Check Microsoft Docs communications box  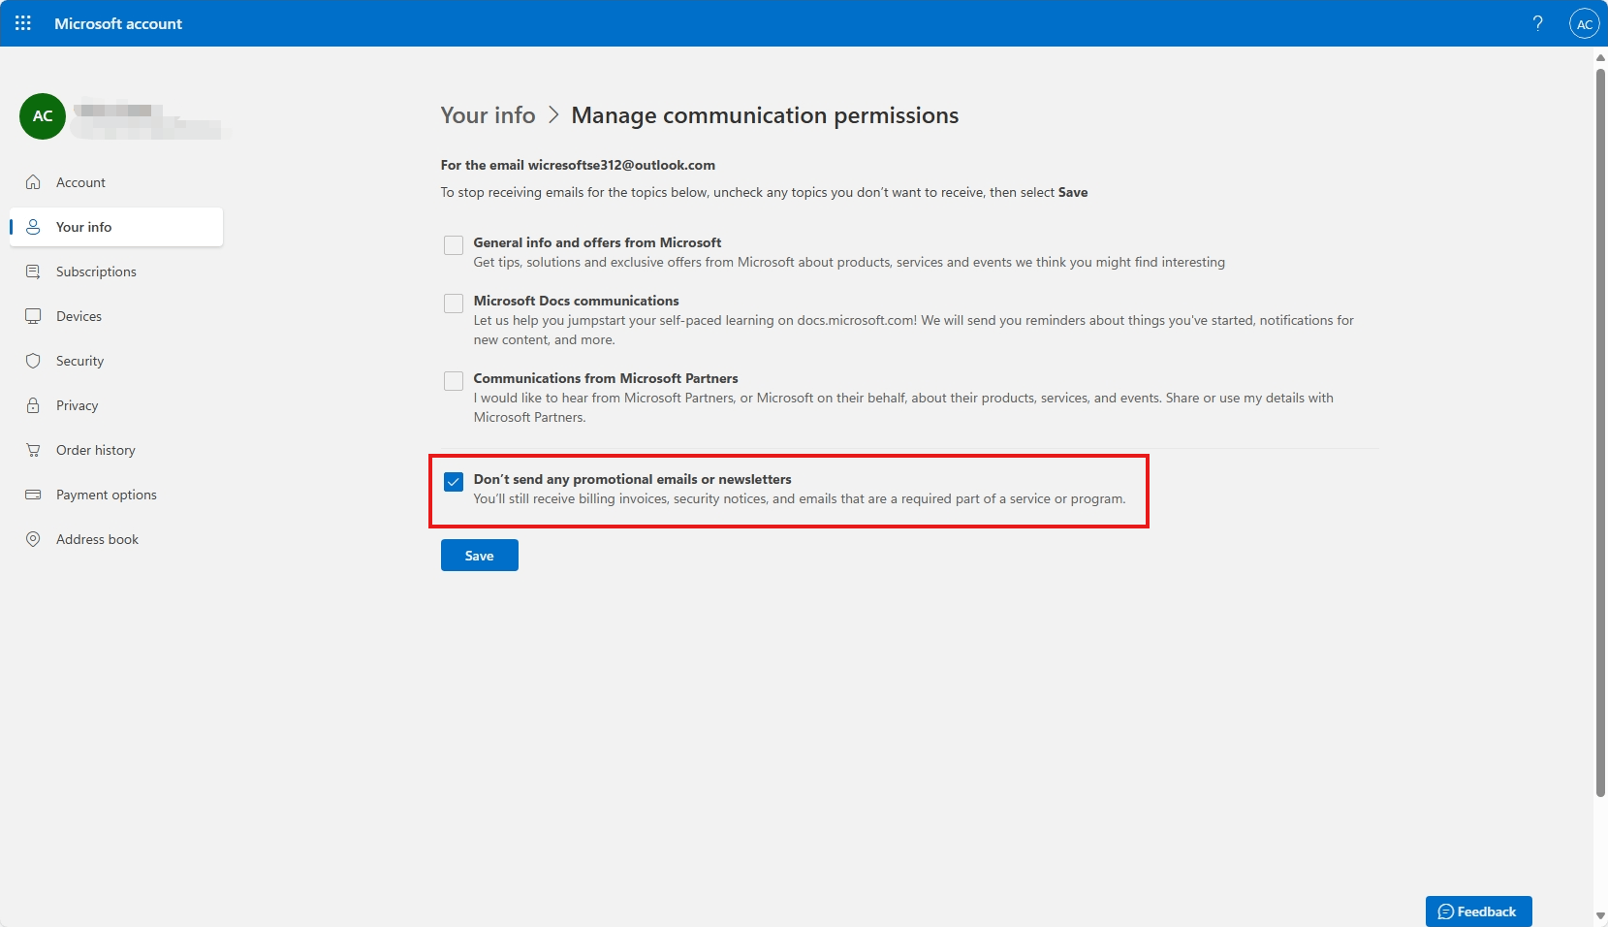click(454, 304)
